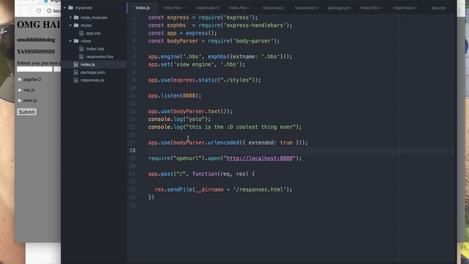The width and height of the screenshot is (469, 264).
Task: Click the YASSSSSSSSS text in browser
Action: (36, 51)
